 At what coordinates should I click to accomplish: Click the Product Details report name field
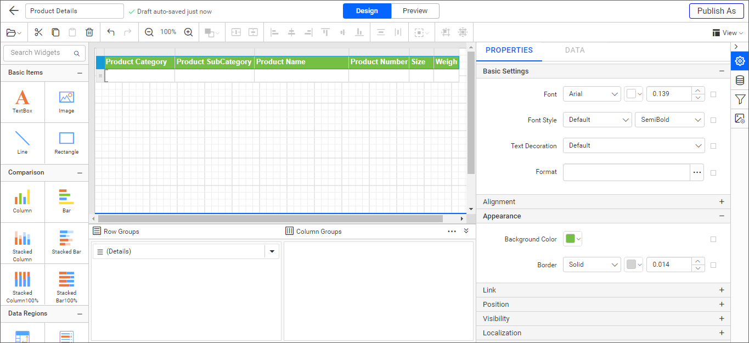tap(75, 11)
